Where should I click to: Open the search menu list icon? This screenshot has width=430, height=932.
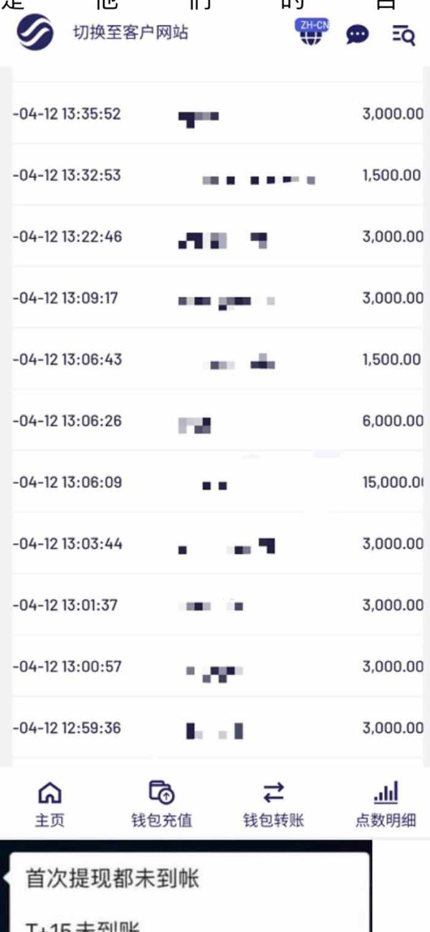[403, 34]
